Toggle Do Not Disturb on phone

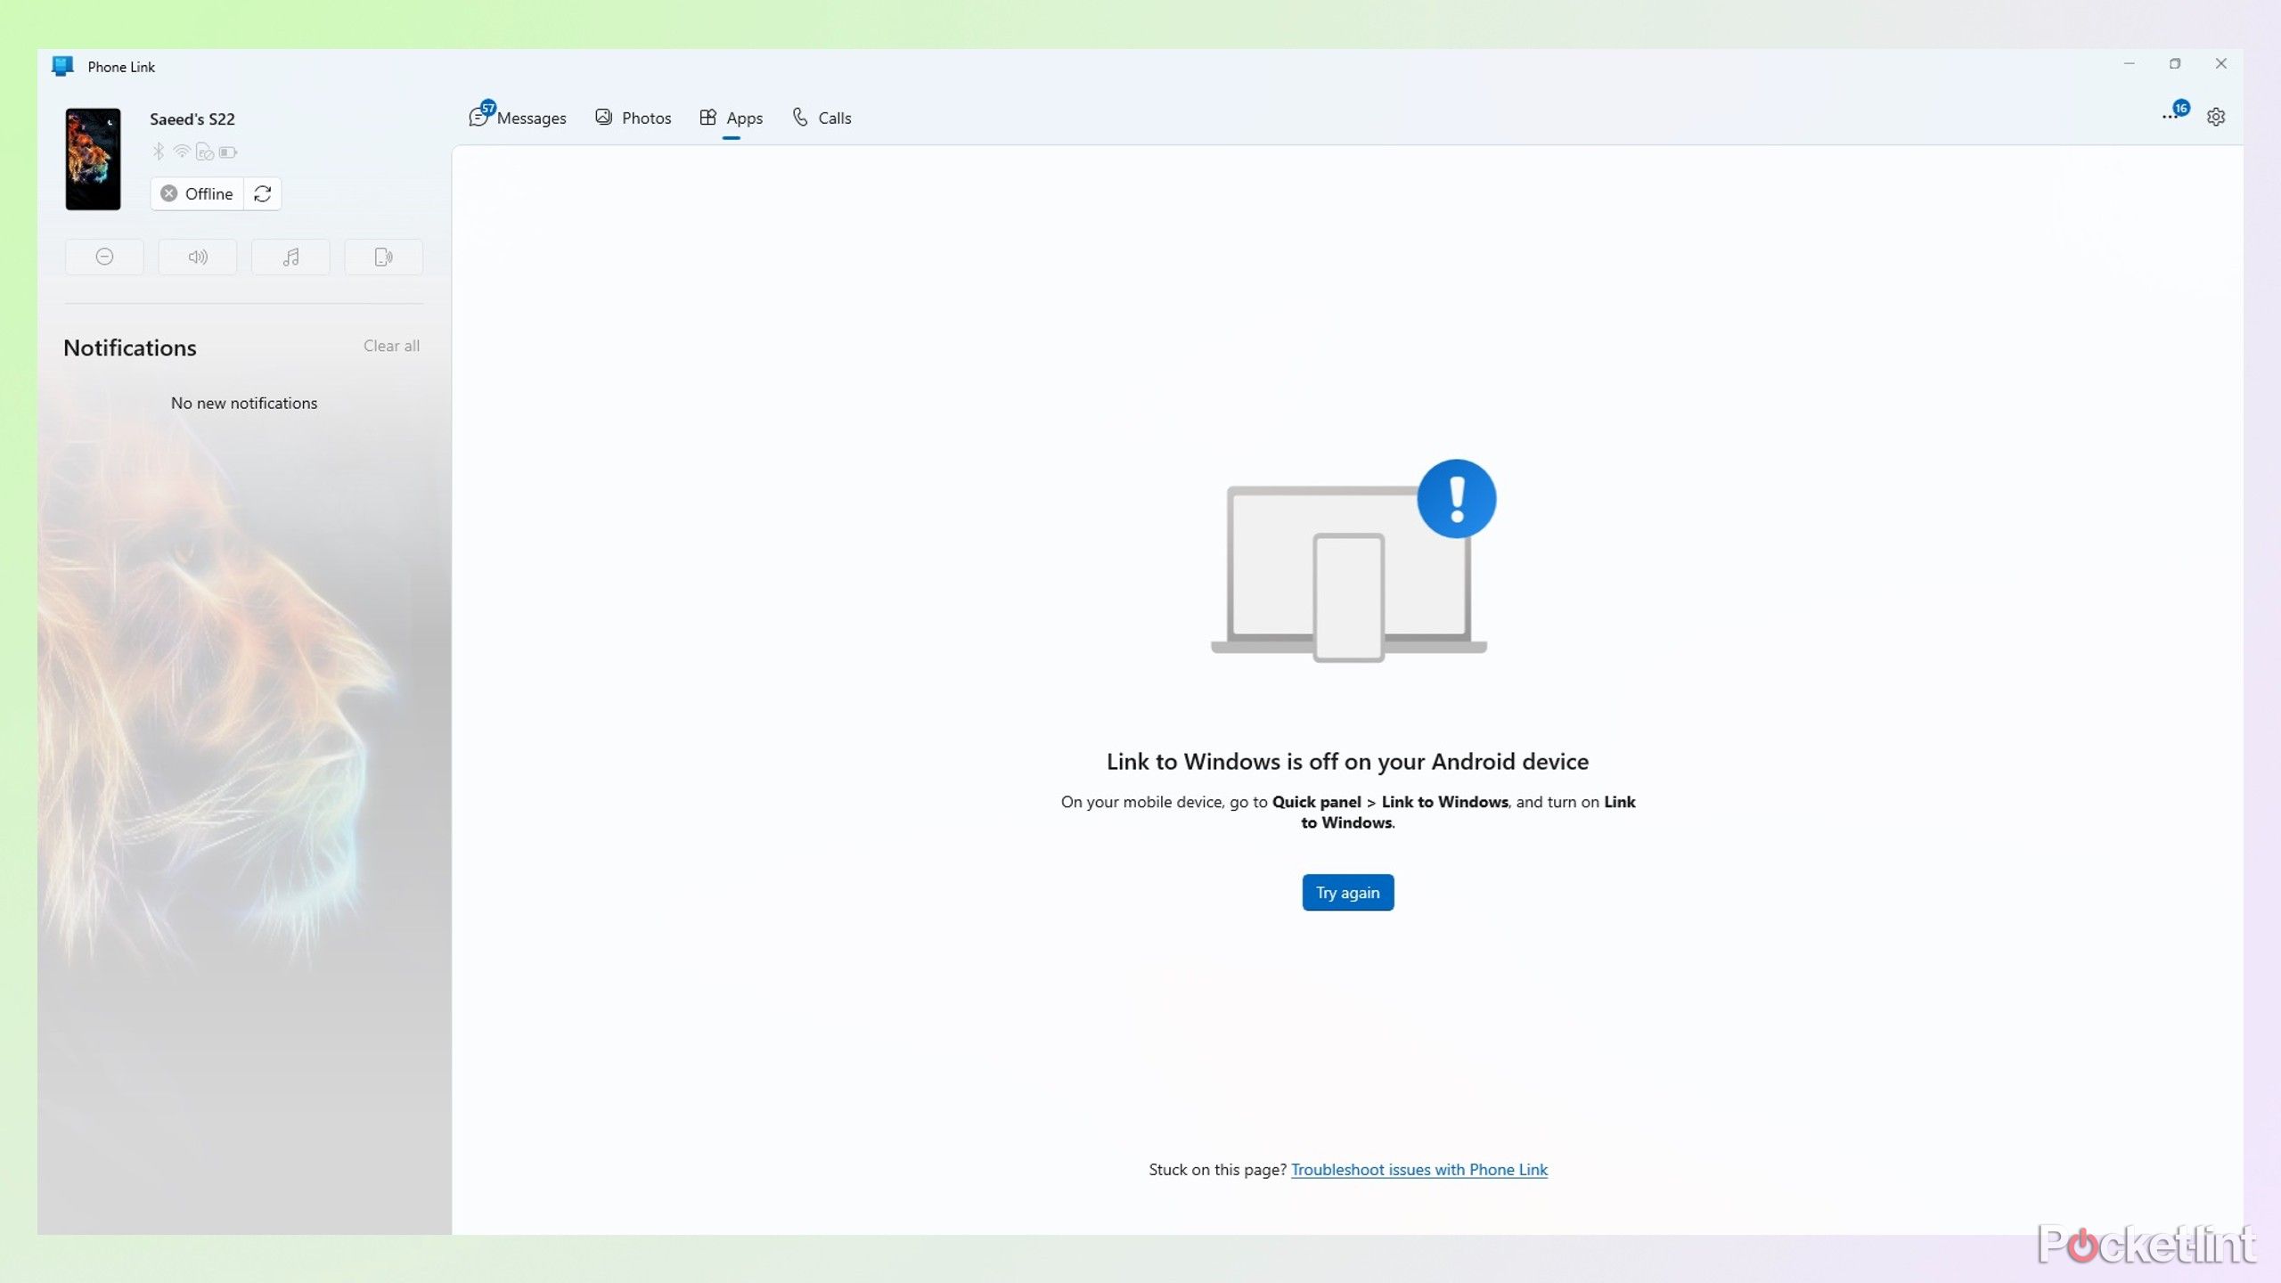104,257
